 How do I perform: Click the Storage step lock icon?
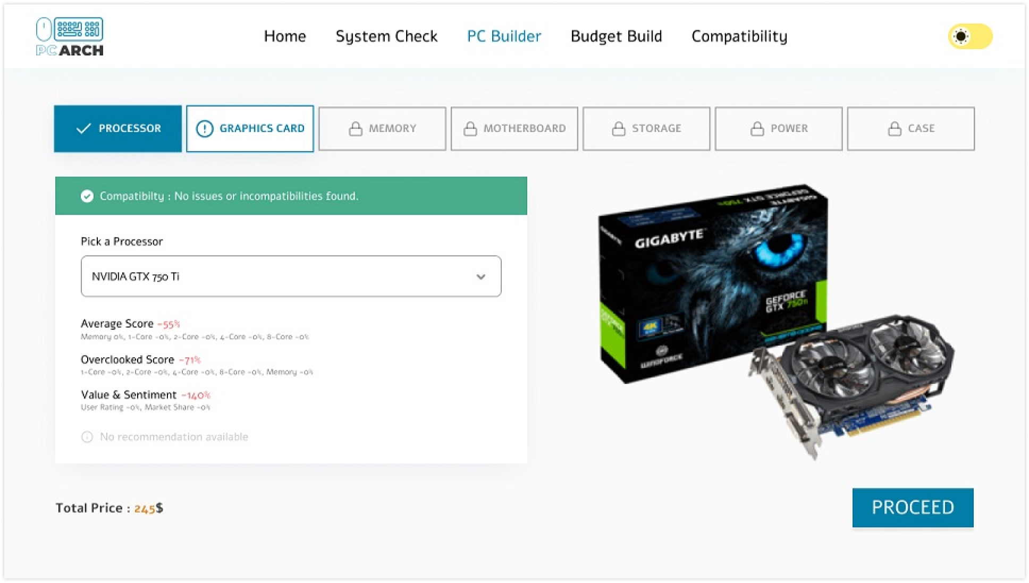click(x=619, y=129)
